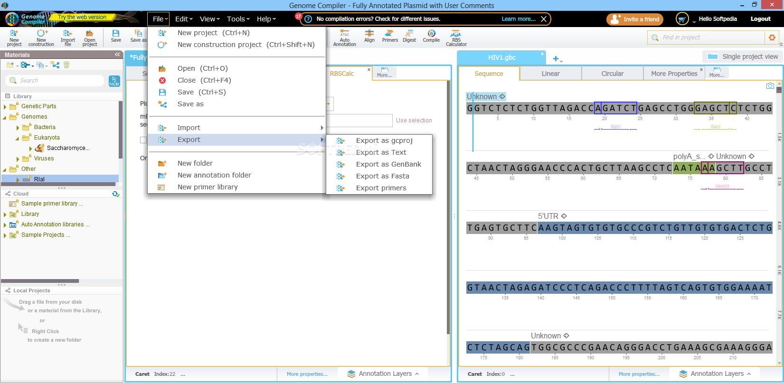Click the Open project toolbar icon
This screenshot has height=383, width=784.
click(89, 37)
